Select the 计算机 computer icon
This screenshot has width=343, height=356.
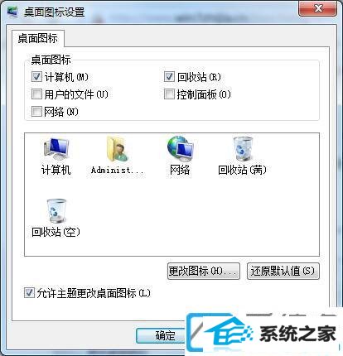pos(56,149)
